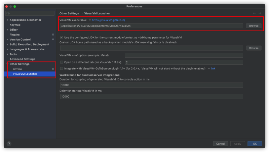The width and height of the screenshot is (269, 152).
Task: Click the settings search magnifier icon
Action: click(8, 13)
